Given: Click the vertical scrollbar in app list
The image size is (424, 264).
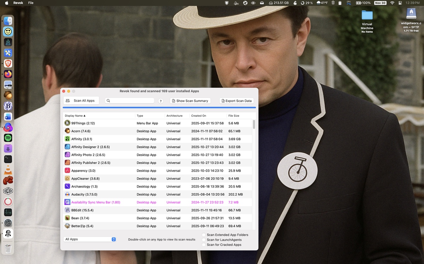Looking at the screenshot, I should click(254, 125).
